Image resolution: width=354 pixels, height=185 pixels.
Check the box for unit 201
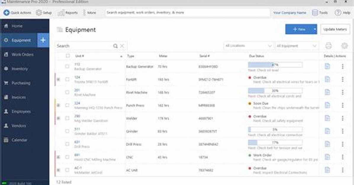67,92
